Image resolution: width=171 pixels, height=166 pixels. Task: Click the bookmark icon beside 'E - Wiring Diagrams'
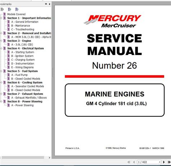[x=8, y=67]
